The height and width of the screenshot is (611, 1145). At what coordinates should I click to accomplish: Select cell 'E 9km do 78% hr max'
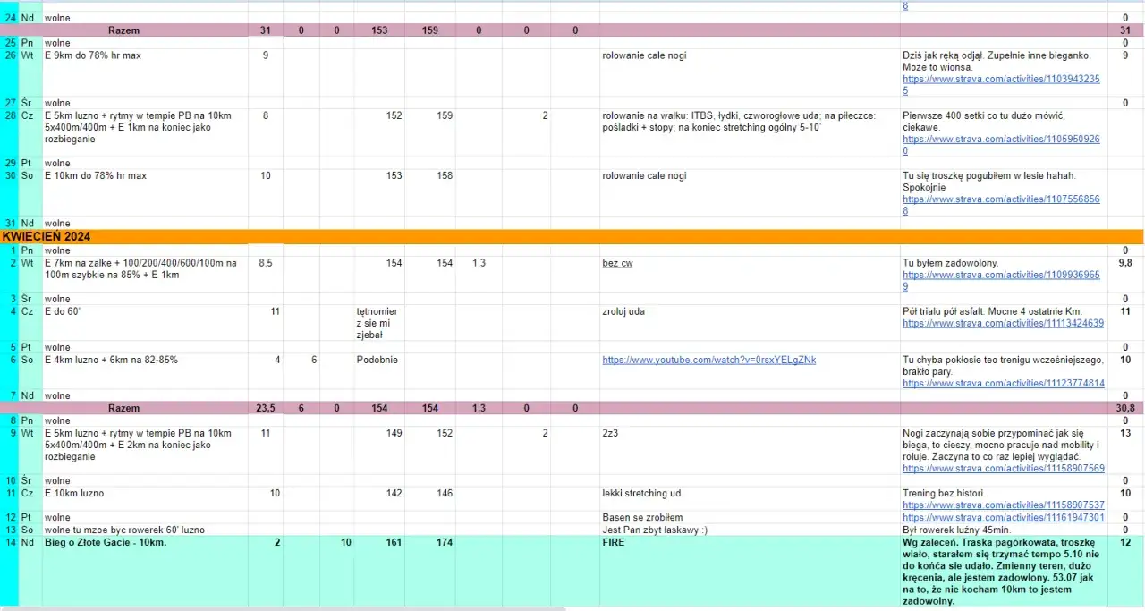145,72
